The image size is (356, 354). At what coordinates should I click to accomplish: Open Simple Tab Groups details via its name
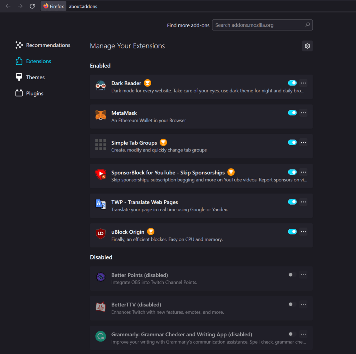pyautogui.click(x=134, y=143)
